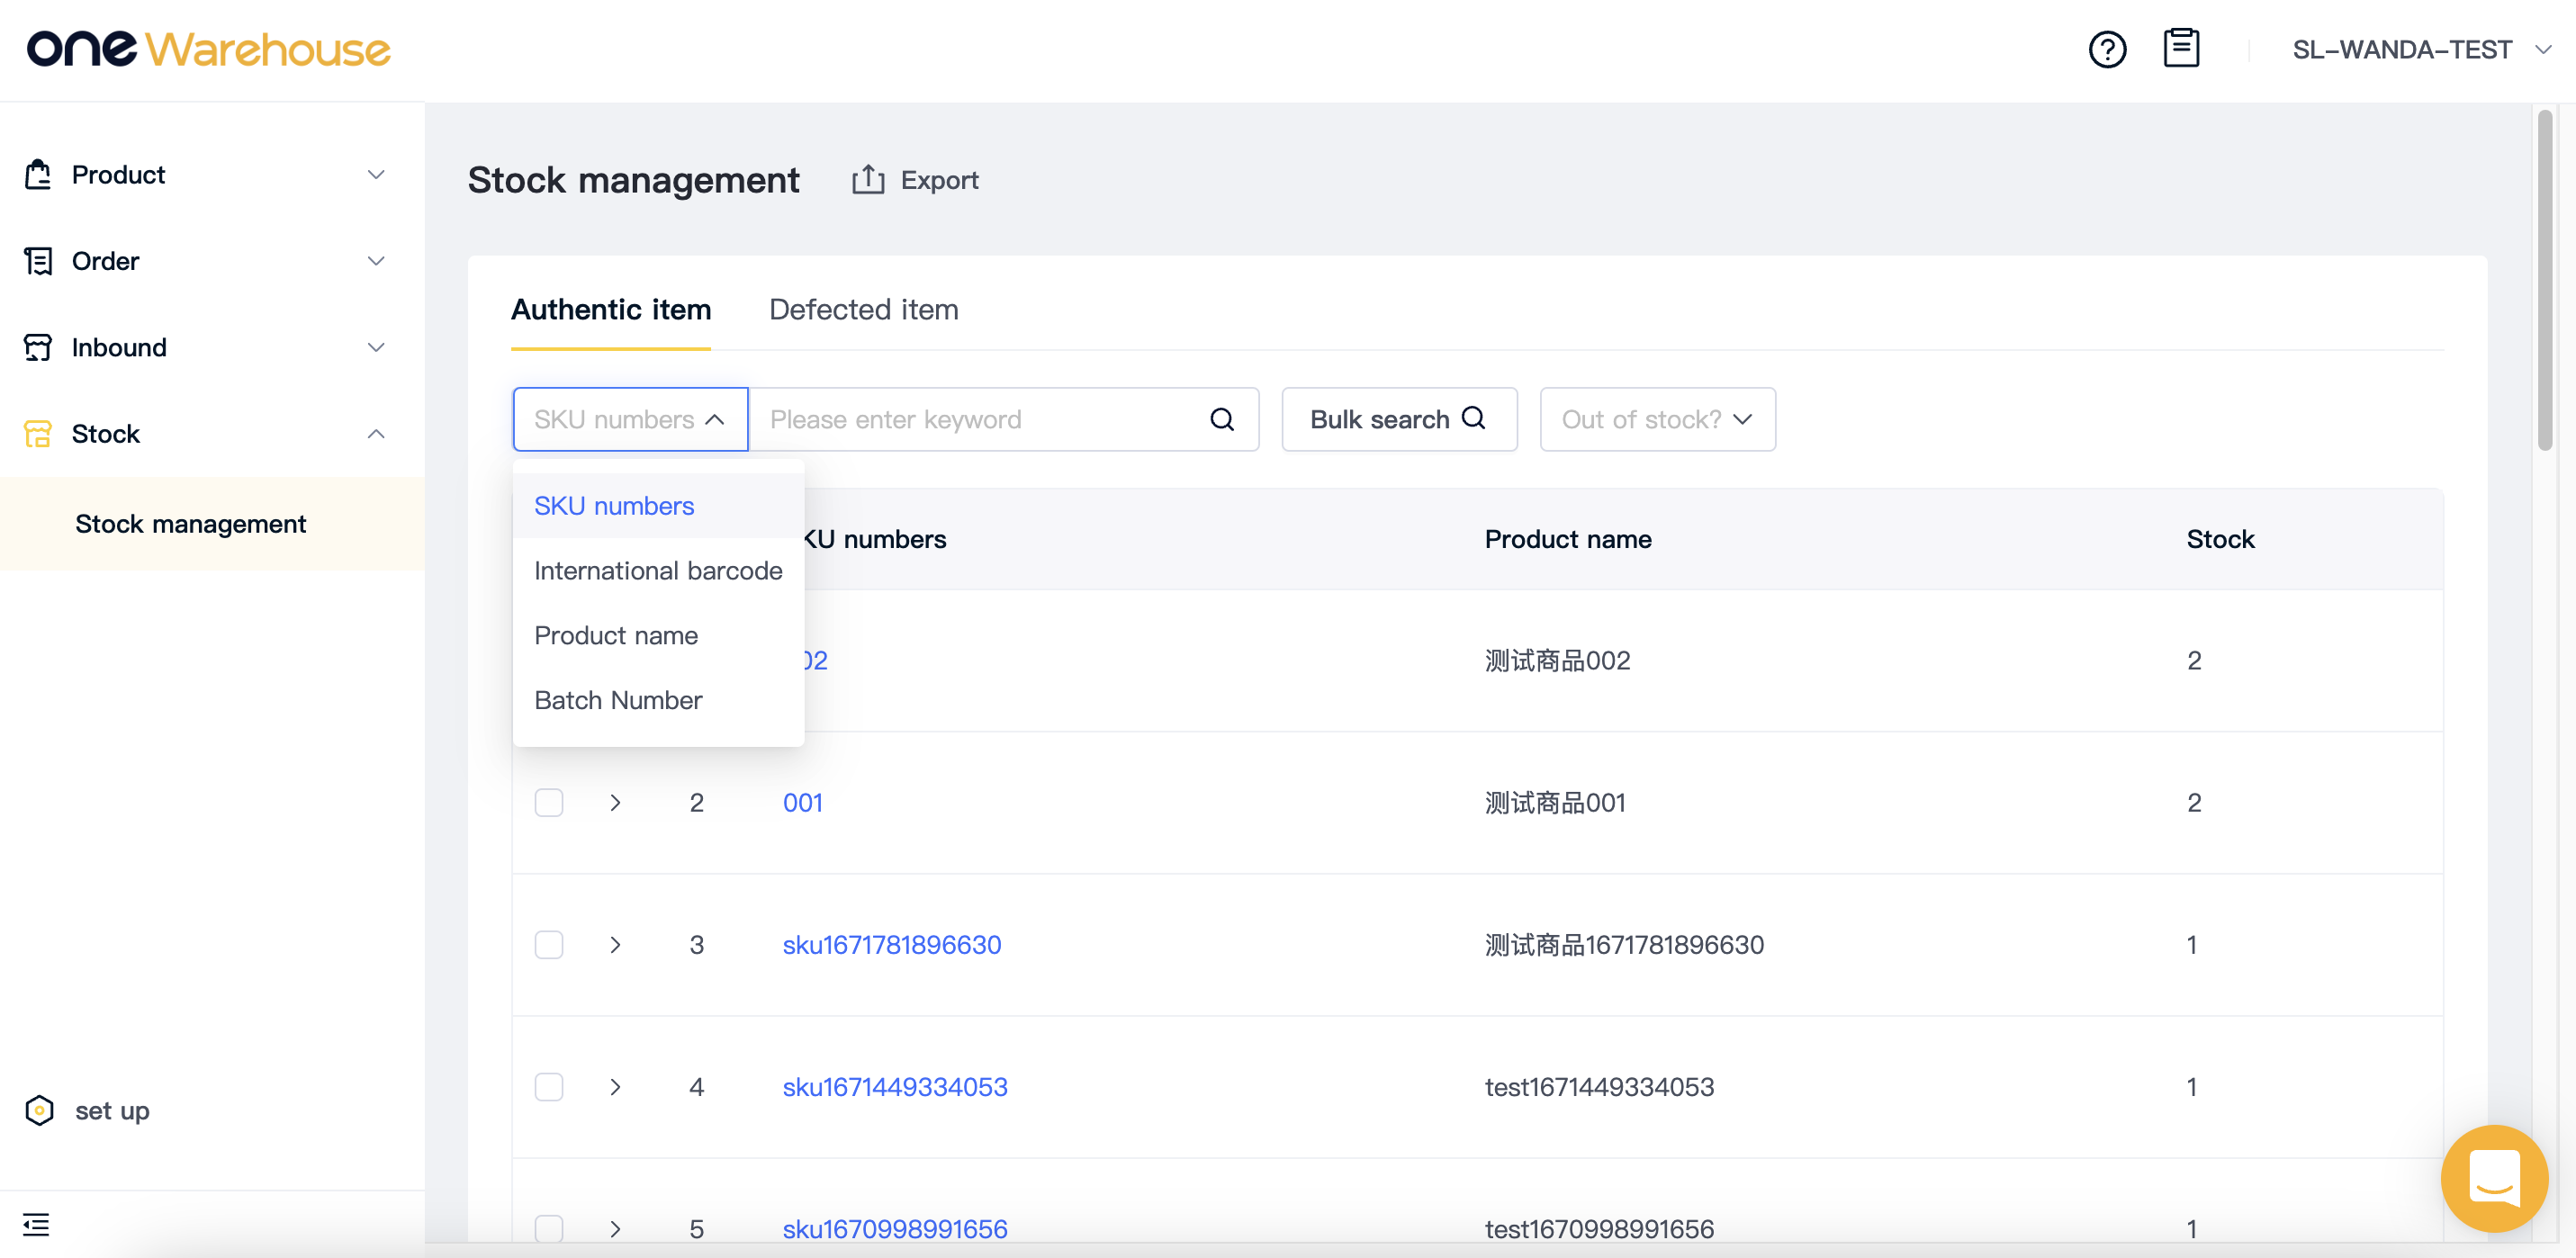
Task: Open the orange chat support bubble
Action: (x=2494, y=1179)
